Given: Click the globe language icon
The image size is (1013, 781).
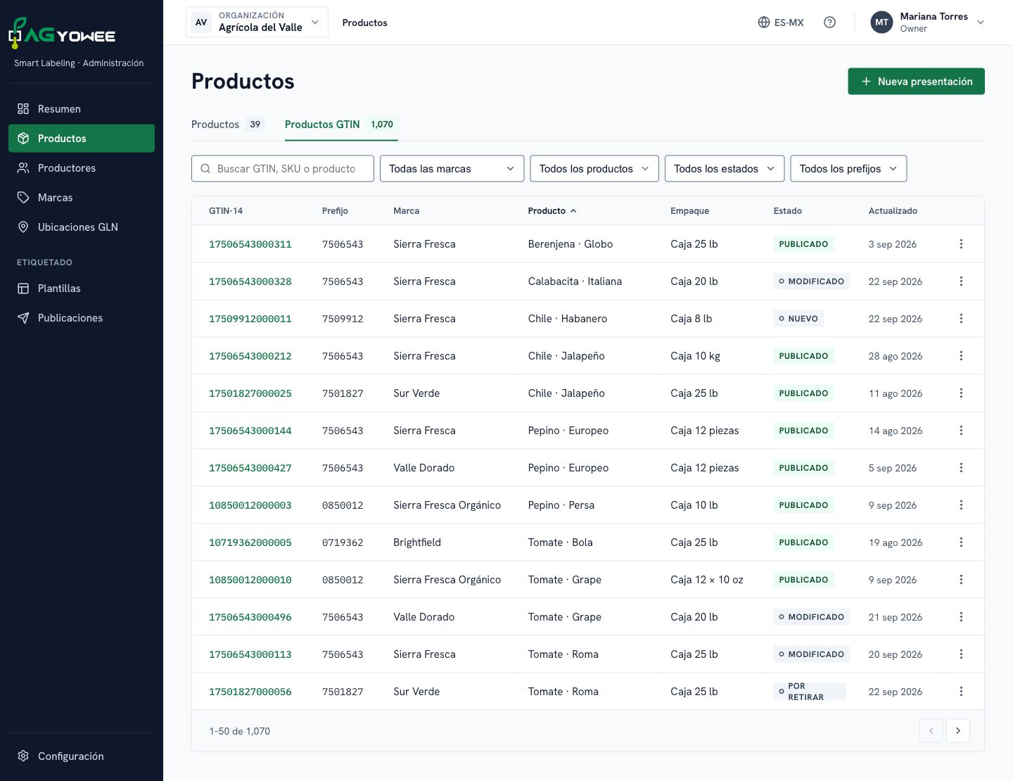Looking at the screenshot, I should [764, 23].
